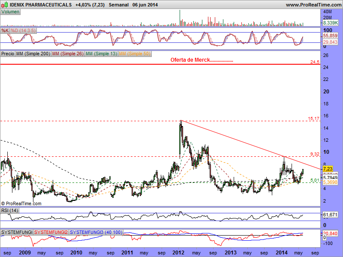Click the SYSTEMFUNGI2 indicator label
This screenshot has height=257, width=343.
[51, 232]
